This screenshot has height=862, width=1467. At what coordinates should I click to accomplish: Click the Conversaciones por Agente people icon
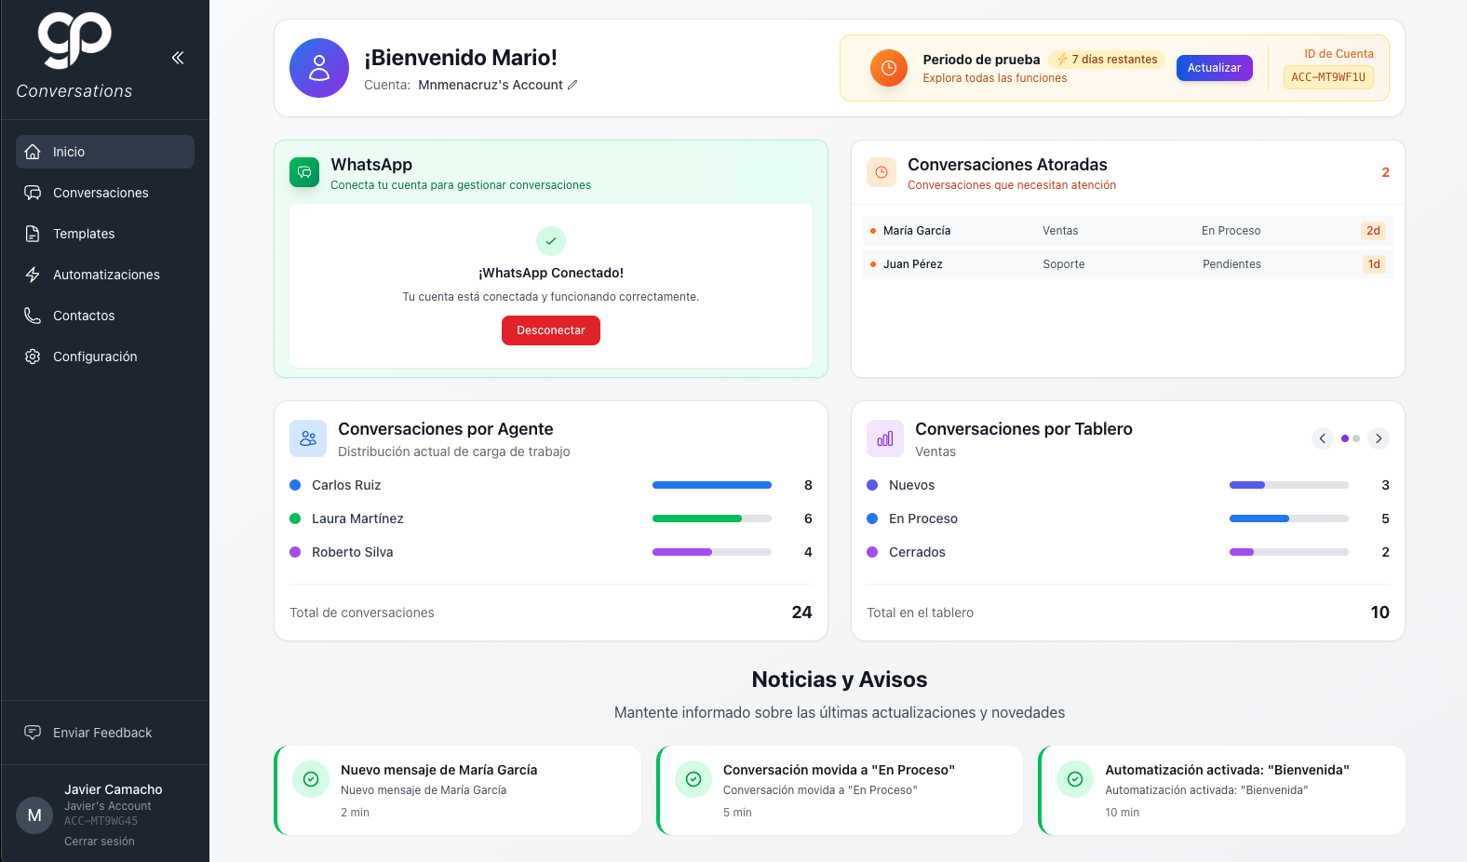tap(308, 438)
